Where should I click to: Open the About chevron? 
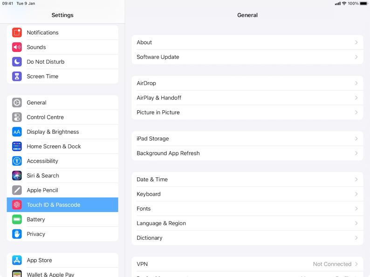356,42
